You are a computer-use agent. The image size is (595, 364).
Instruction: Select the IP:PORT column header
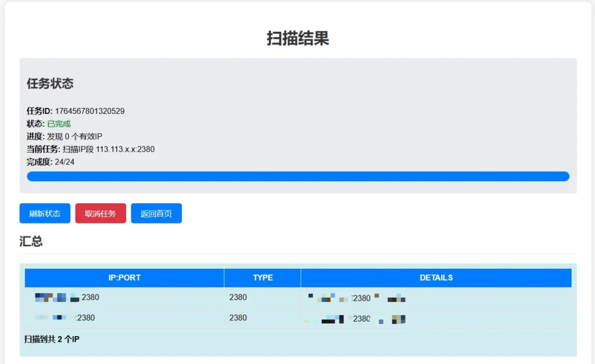(123, 277)
